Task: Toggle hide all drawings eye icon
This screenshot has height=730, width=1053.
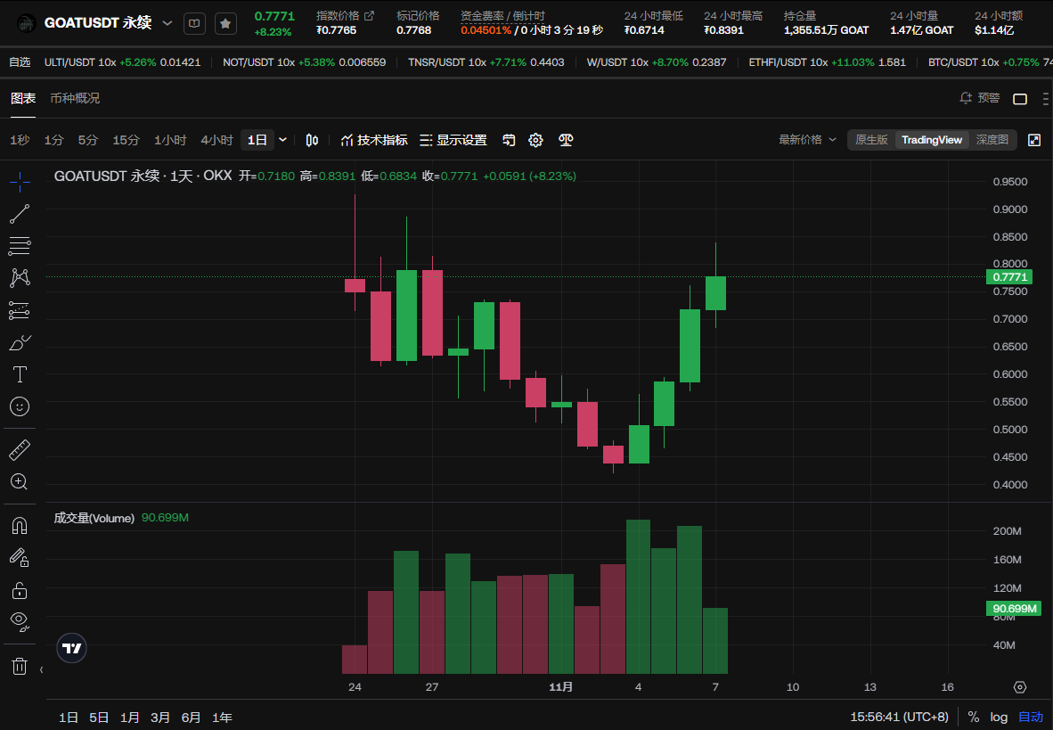Action: [20, 622]
